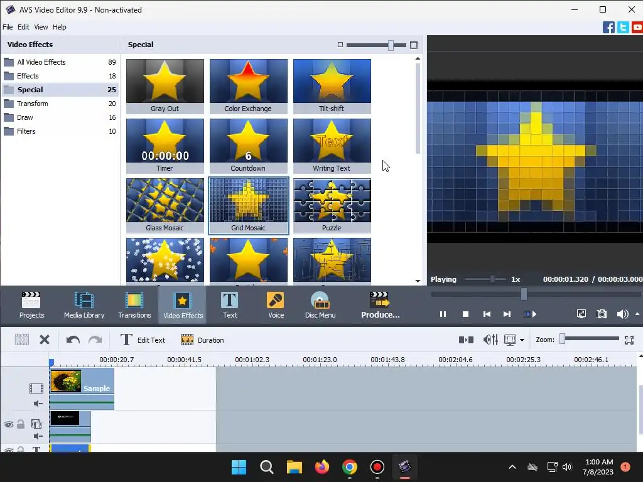Viewport: 643px width, 482px height.
Task: Select the Countdown effect
Action: 248,146
